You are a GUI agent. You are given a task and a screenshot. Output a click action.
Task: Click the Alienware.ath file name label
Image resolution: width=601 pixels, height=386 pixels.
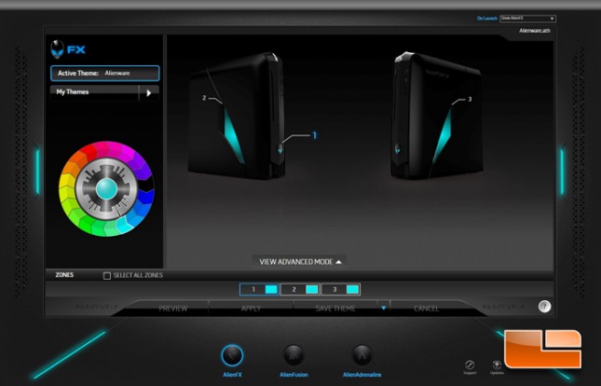pyautogui.click(x=535, y=31)
